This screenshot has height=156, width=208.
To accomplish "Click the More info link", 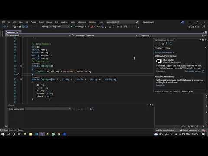I will (160, 85).
